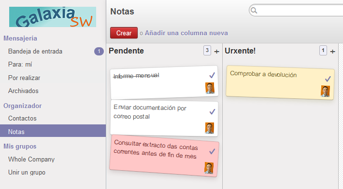Add a note in Urxente! with plus icon

pos(332,52)
